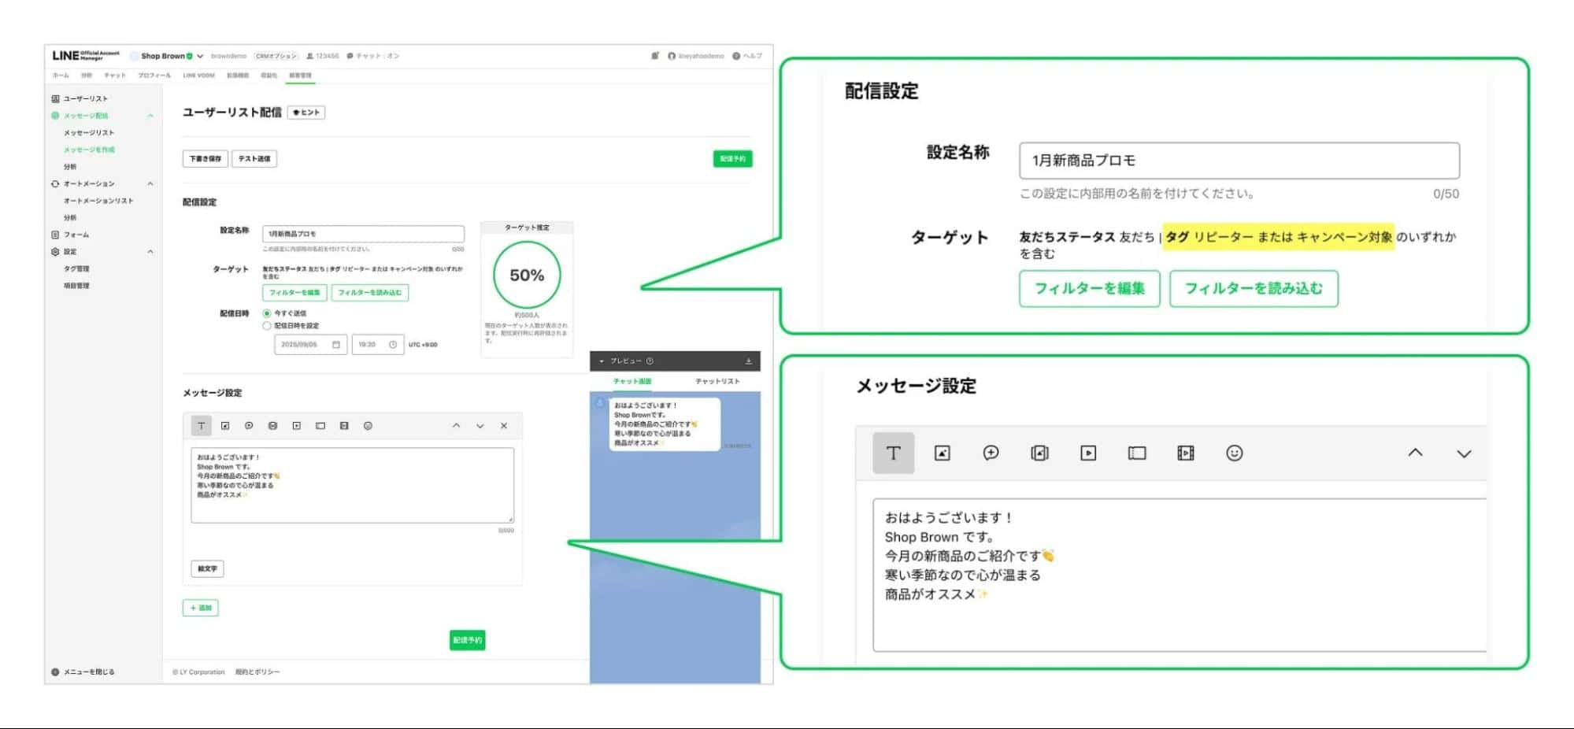
Task: Click the ヒント button beside the page title
Action: tap(306, 113)
